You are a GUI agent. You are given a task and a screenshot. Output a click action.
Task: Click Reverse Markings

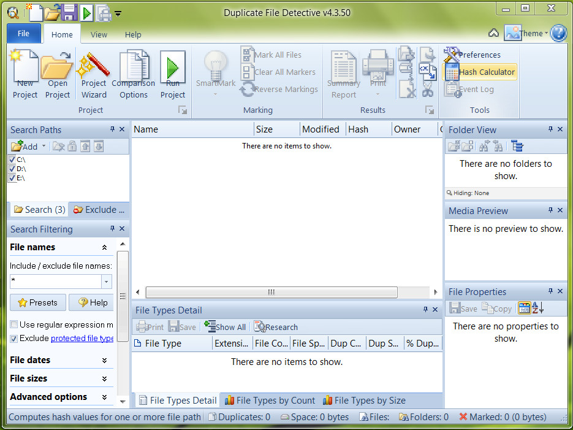click(279, 89)
